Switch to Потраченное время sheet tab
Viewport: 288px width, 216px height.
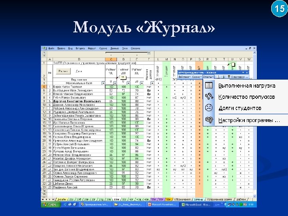[219, 199]
